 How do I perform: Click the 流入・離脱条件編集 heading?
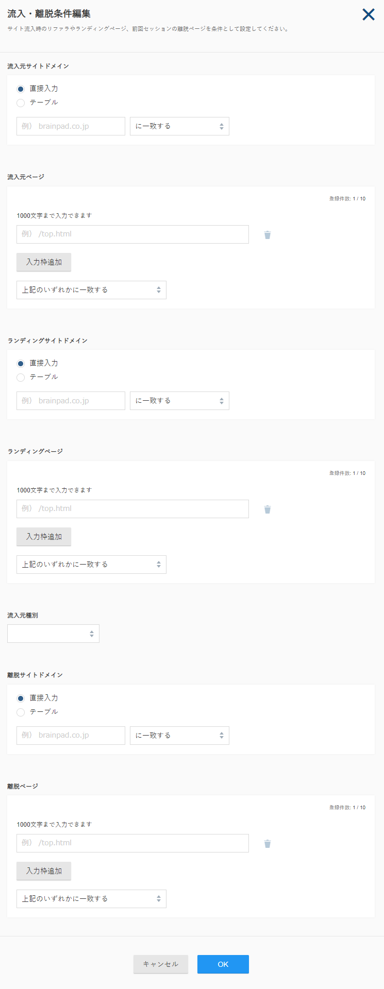pyautogui.click(x=49, y=14)
